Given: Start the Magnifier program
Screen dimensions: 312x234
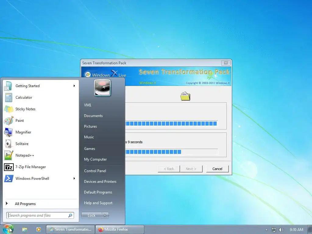Looking at the screenshot, I should coord(41,132).
